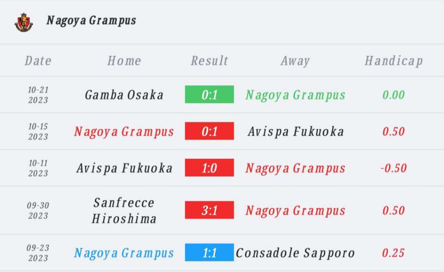Click the 3:1 result badge

(x=209, y=210)
